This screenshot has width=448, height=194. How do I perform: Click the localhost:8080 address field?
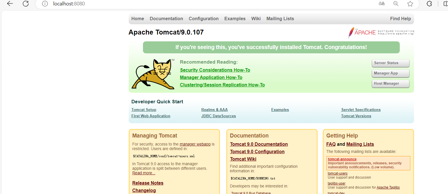(69, 4)
